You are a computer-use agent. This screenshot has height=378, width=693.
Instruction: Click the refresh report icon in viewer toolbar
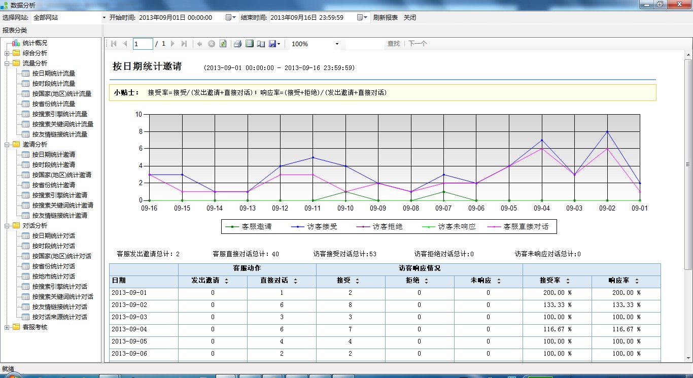click(223, 44)
